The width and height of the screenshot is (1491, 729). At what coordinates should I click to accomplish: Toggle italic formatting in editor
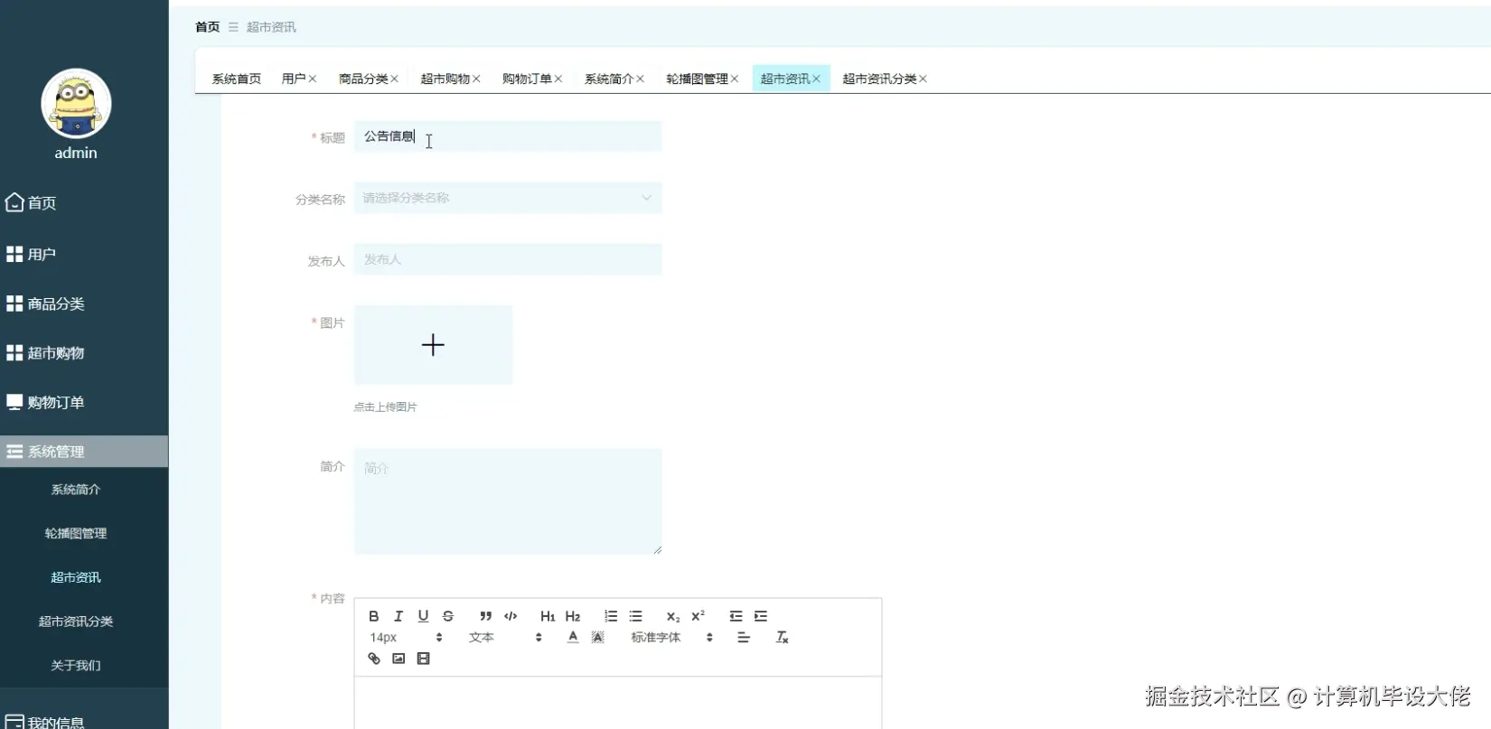click(399, 616)
